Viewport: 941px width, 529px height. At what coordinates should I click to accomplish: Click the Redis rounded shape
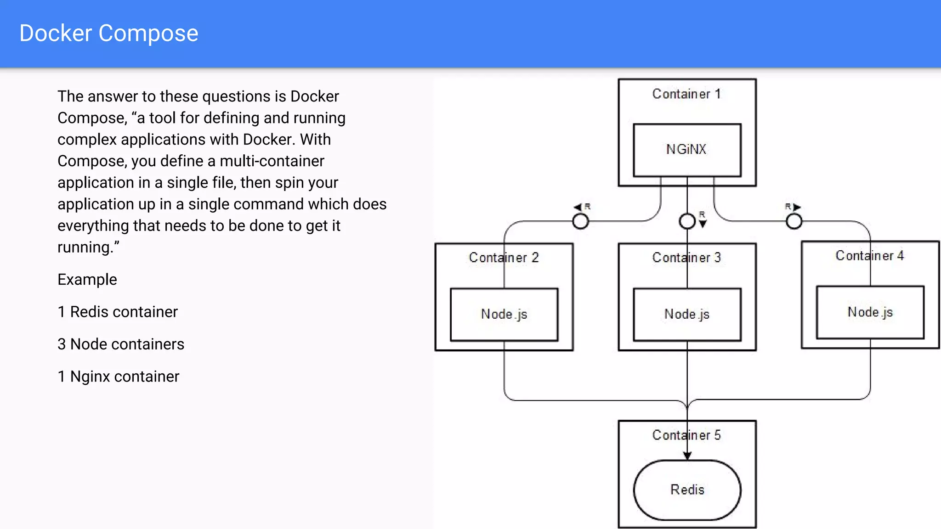pos(686,490)
